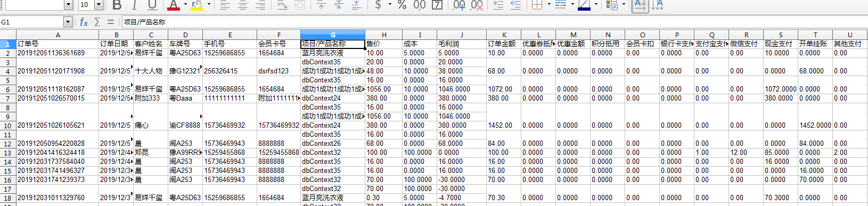
Task: Select row 10 header
Action: click(8, 126)
